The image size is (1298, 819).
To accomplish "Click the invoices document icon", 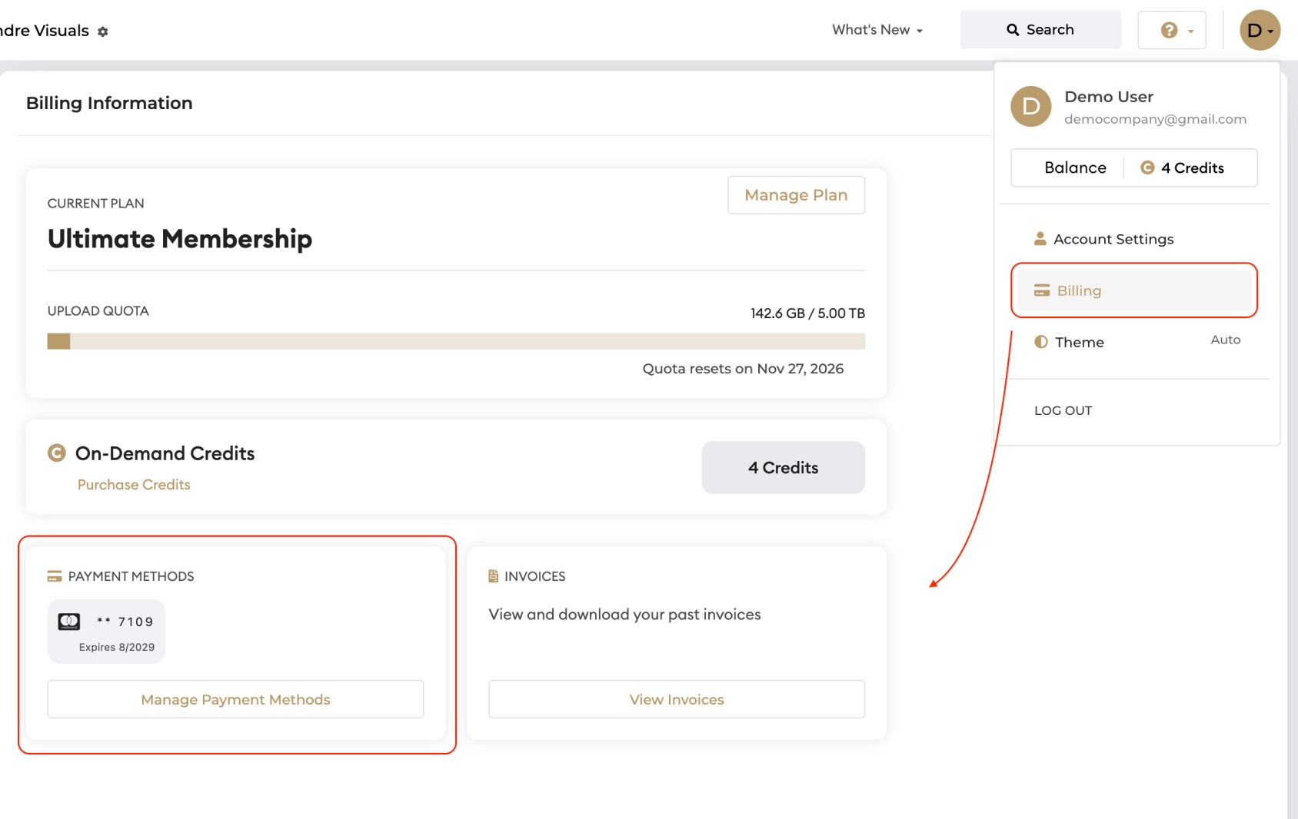I will click(x=494, y=576).
